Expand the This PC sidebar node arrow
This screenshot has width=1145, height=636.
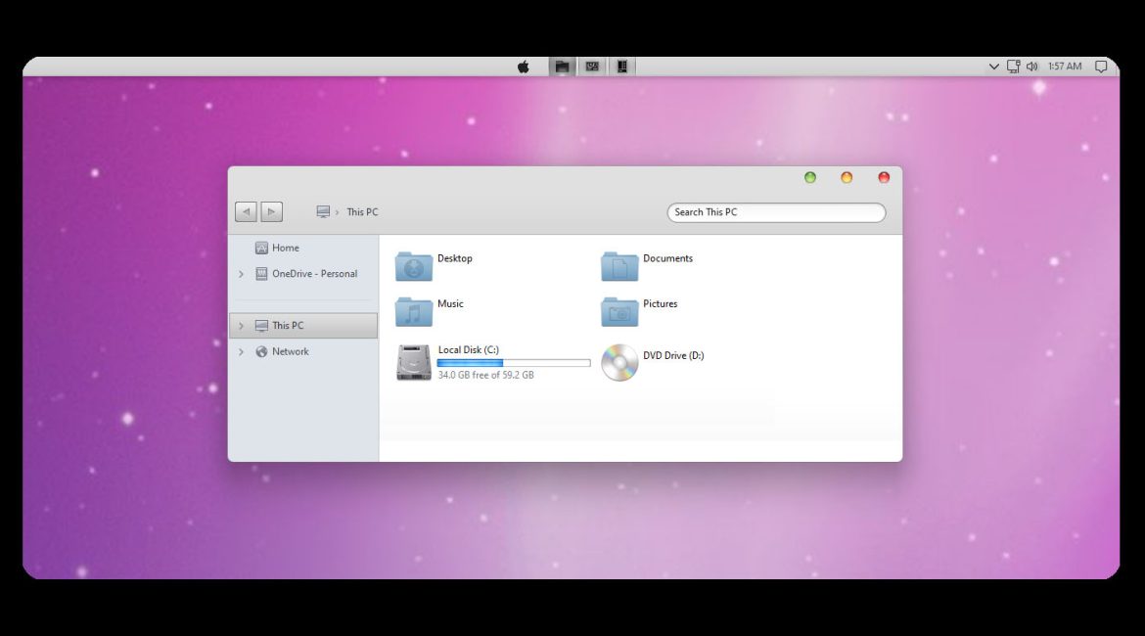coord(242,326)
